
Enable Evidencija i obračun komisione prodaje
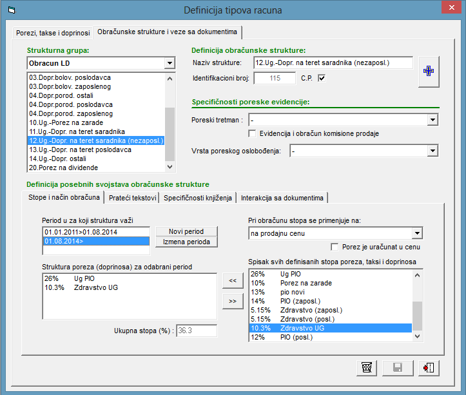coord(253,133)
